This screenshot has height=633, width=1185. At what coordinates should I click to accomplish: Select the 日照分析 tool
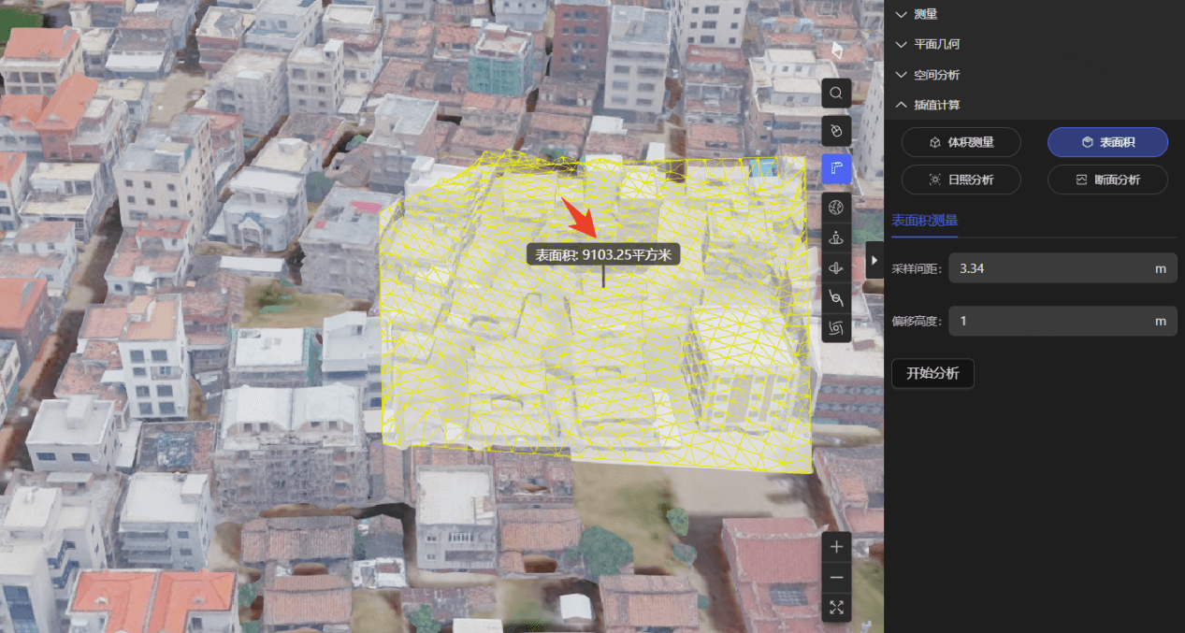click(961, 180)
